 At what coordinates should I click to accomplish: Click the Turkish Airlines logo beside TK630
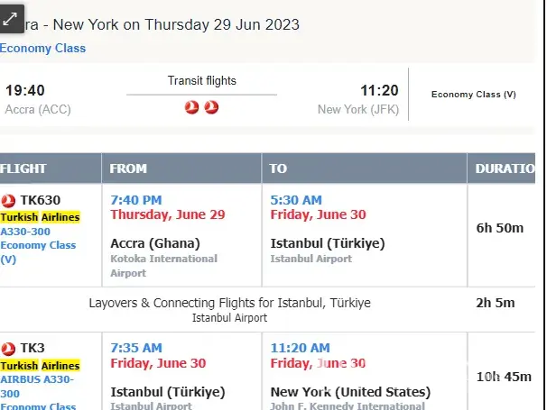pyautogui.click(x=9, y=200)
